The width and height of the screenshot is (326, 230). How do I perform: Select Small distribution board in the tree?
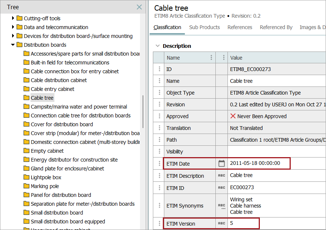point(57,213)
